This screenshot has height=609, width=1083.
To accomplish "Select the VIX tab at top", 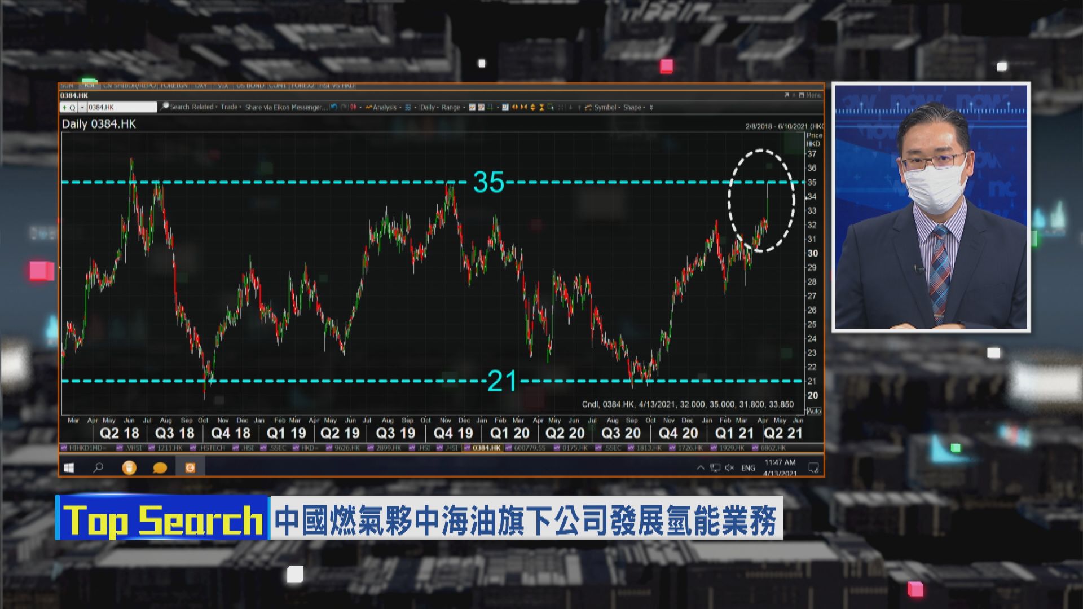I will pos(222,86).
